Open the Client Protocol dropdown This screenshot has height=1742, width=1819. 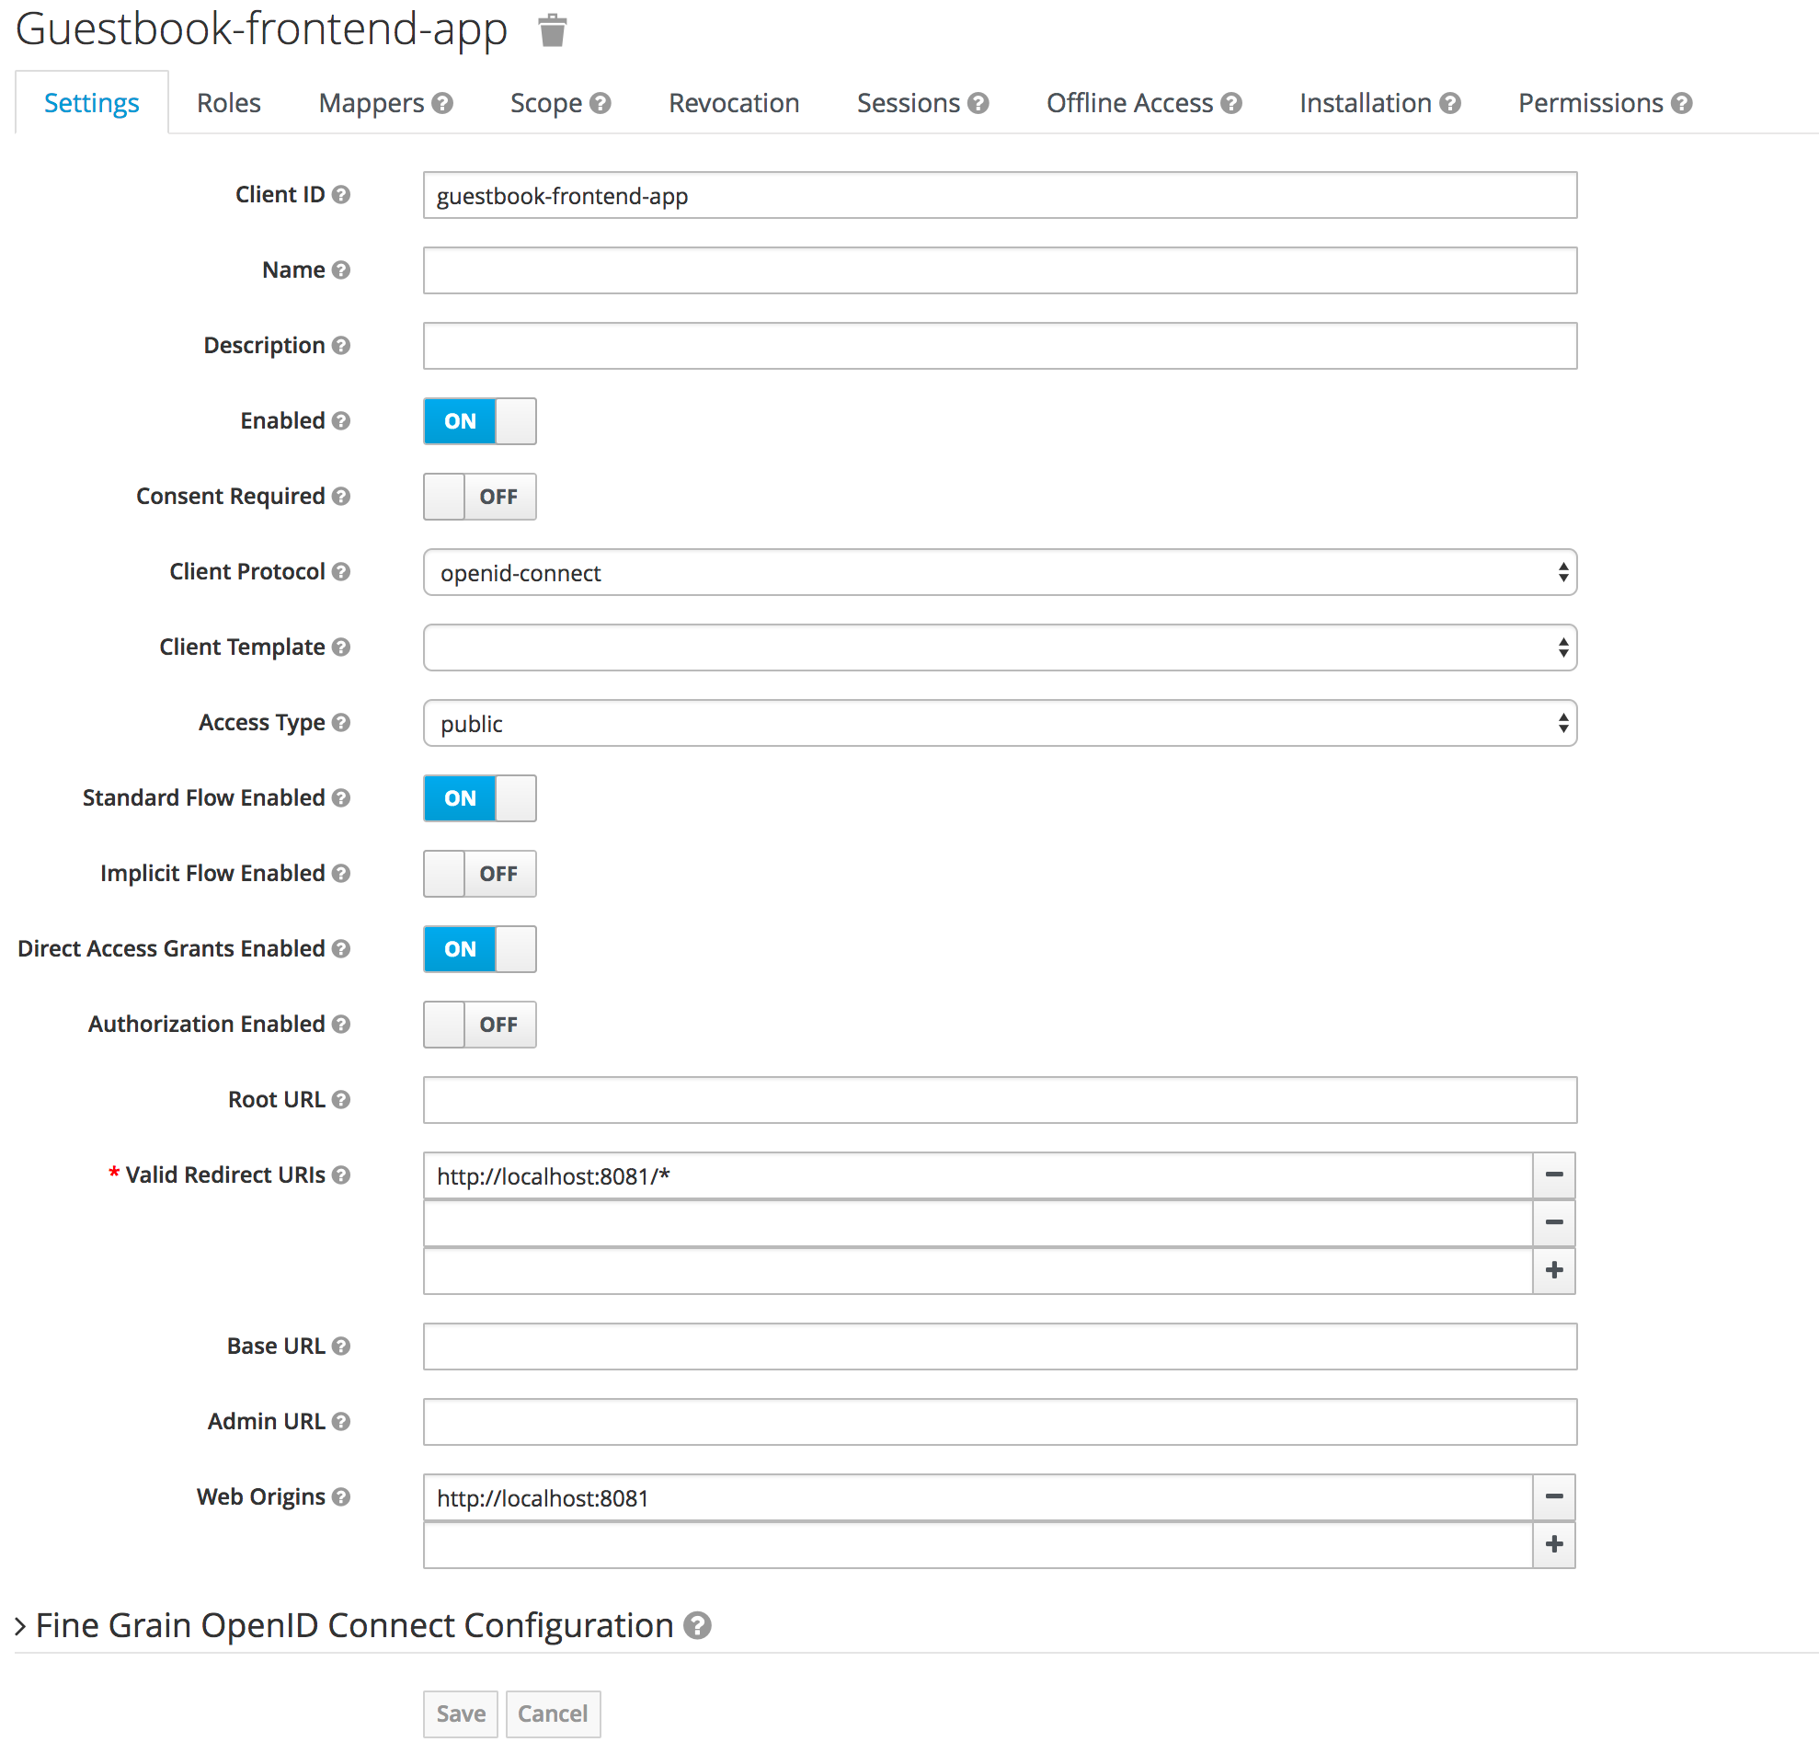click(x=1000, y=573)
